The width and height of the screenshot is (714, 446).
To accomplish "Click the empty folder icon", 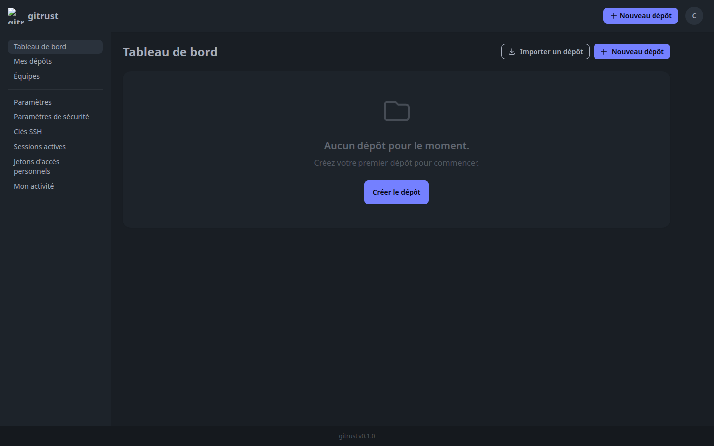I will (x=396, y=111).
